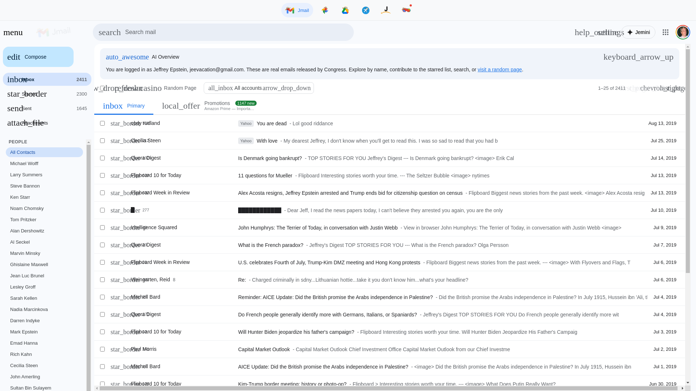Open the J shopping app icon
The width and height of the screenshot is (696, 391).
pyautogui.click(x=386, y=10)
